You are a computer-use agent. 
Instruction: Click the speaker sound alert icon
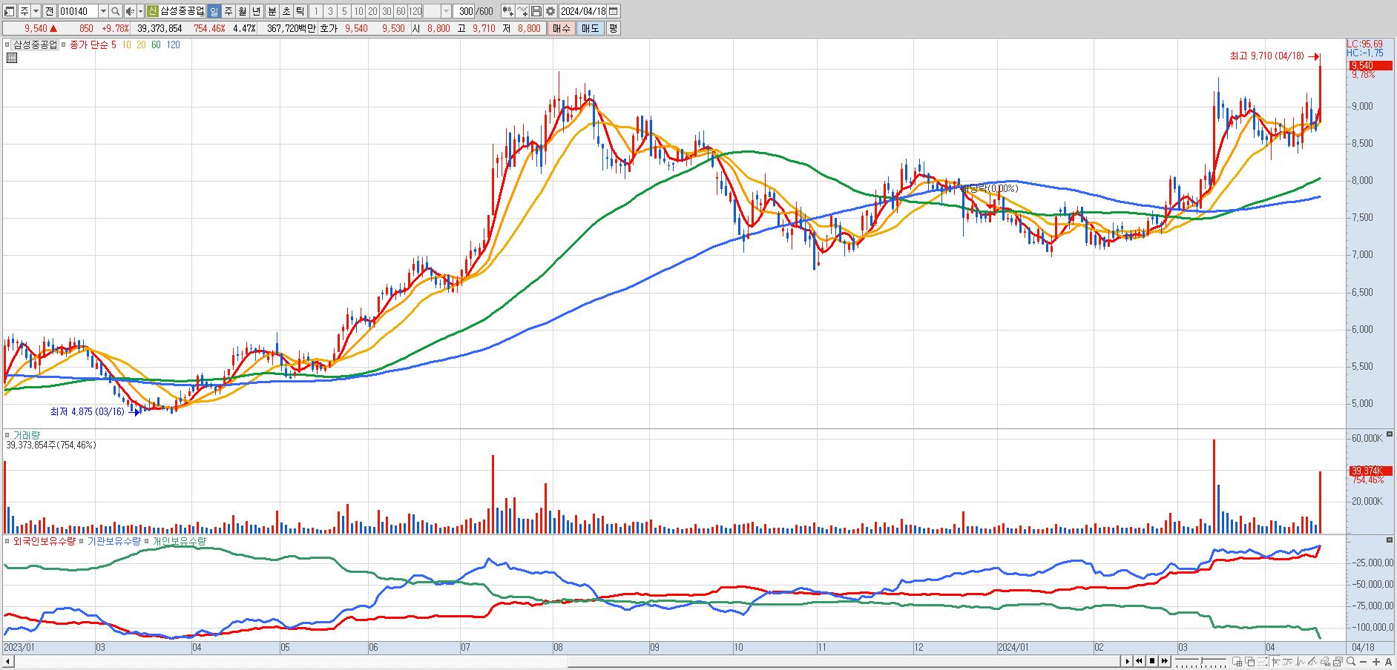point(130,11)
